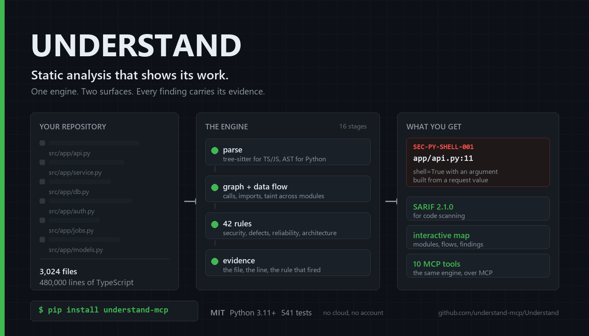Click the green dot next to graph + data flow
This screenshot has width=589, height=336.
215,187
